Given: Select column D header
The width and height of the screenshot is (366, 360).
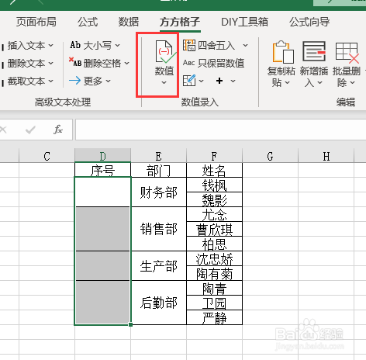Looking at the screenshot, I should tap(102, 156).
